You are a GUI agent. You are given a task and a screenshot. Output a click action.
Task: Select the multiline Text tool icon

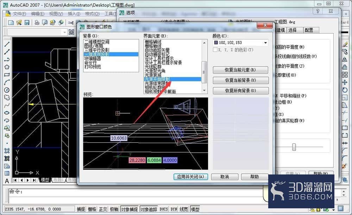point(7,181)
